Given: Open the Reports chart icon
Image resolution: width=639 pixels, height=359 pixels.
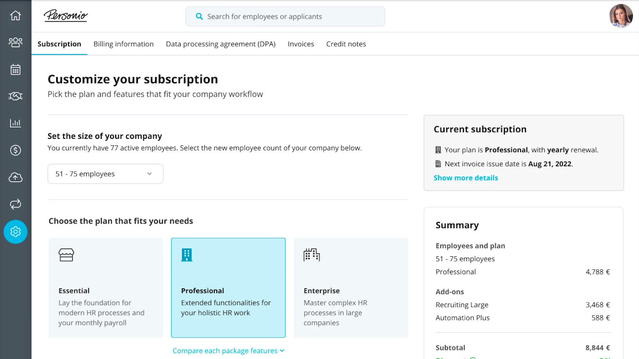Looking at the screenshot, I should 15,123.
